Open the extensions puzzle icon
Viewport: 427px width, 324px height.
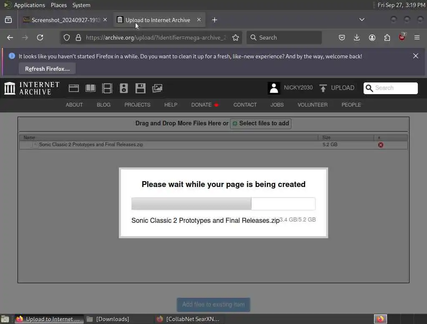click(x=387, y=37)
